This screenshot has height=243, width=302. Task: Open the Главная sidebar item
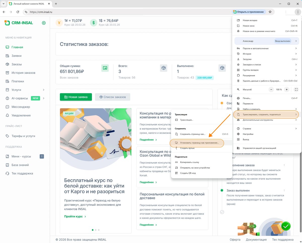pos(17,47)
